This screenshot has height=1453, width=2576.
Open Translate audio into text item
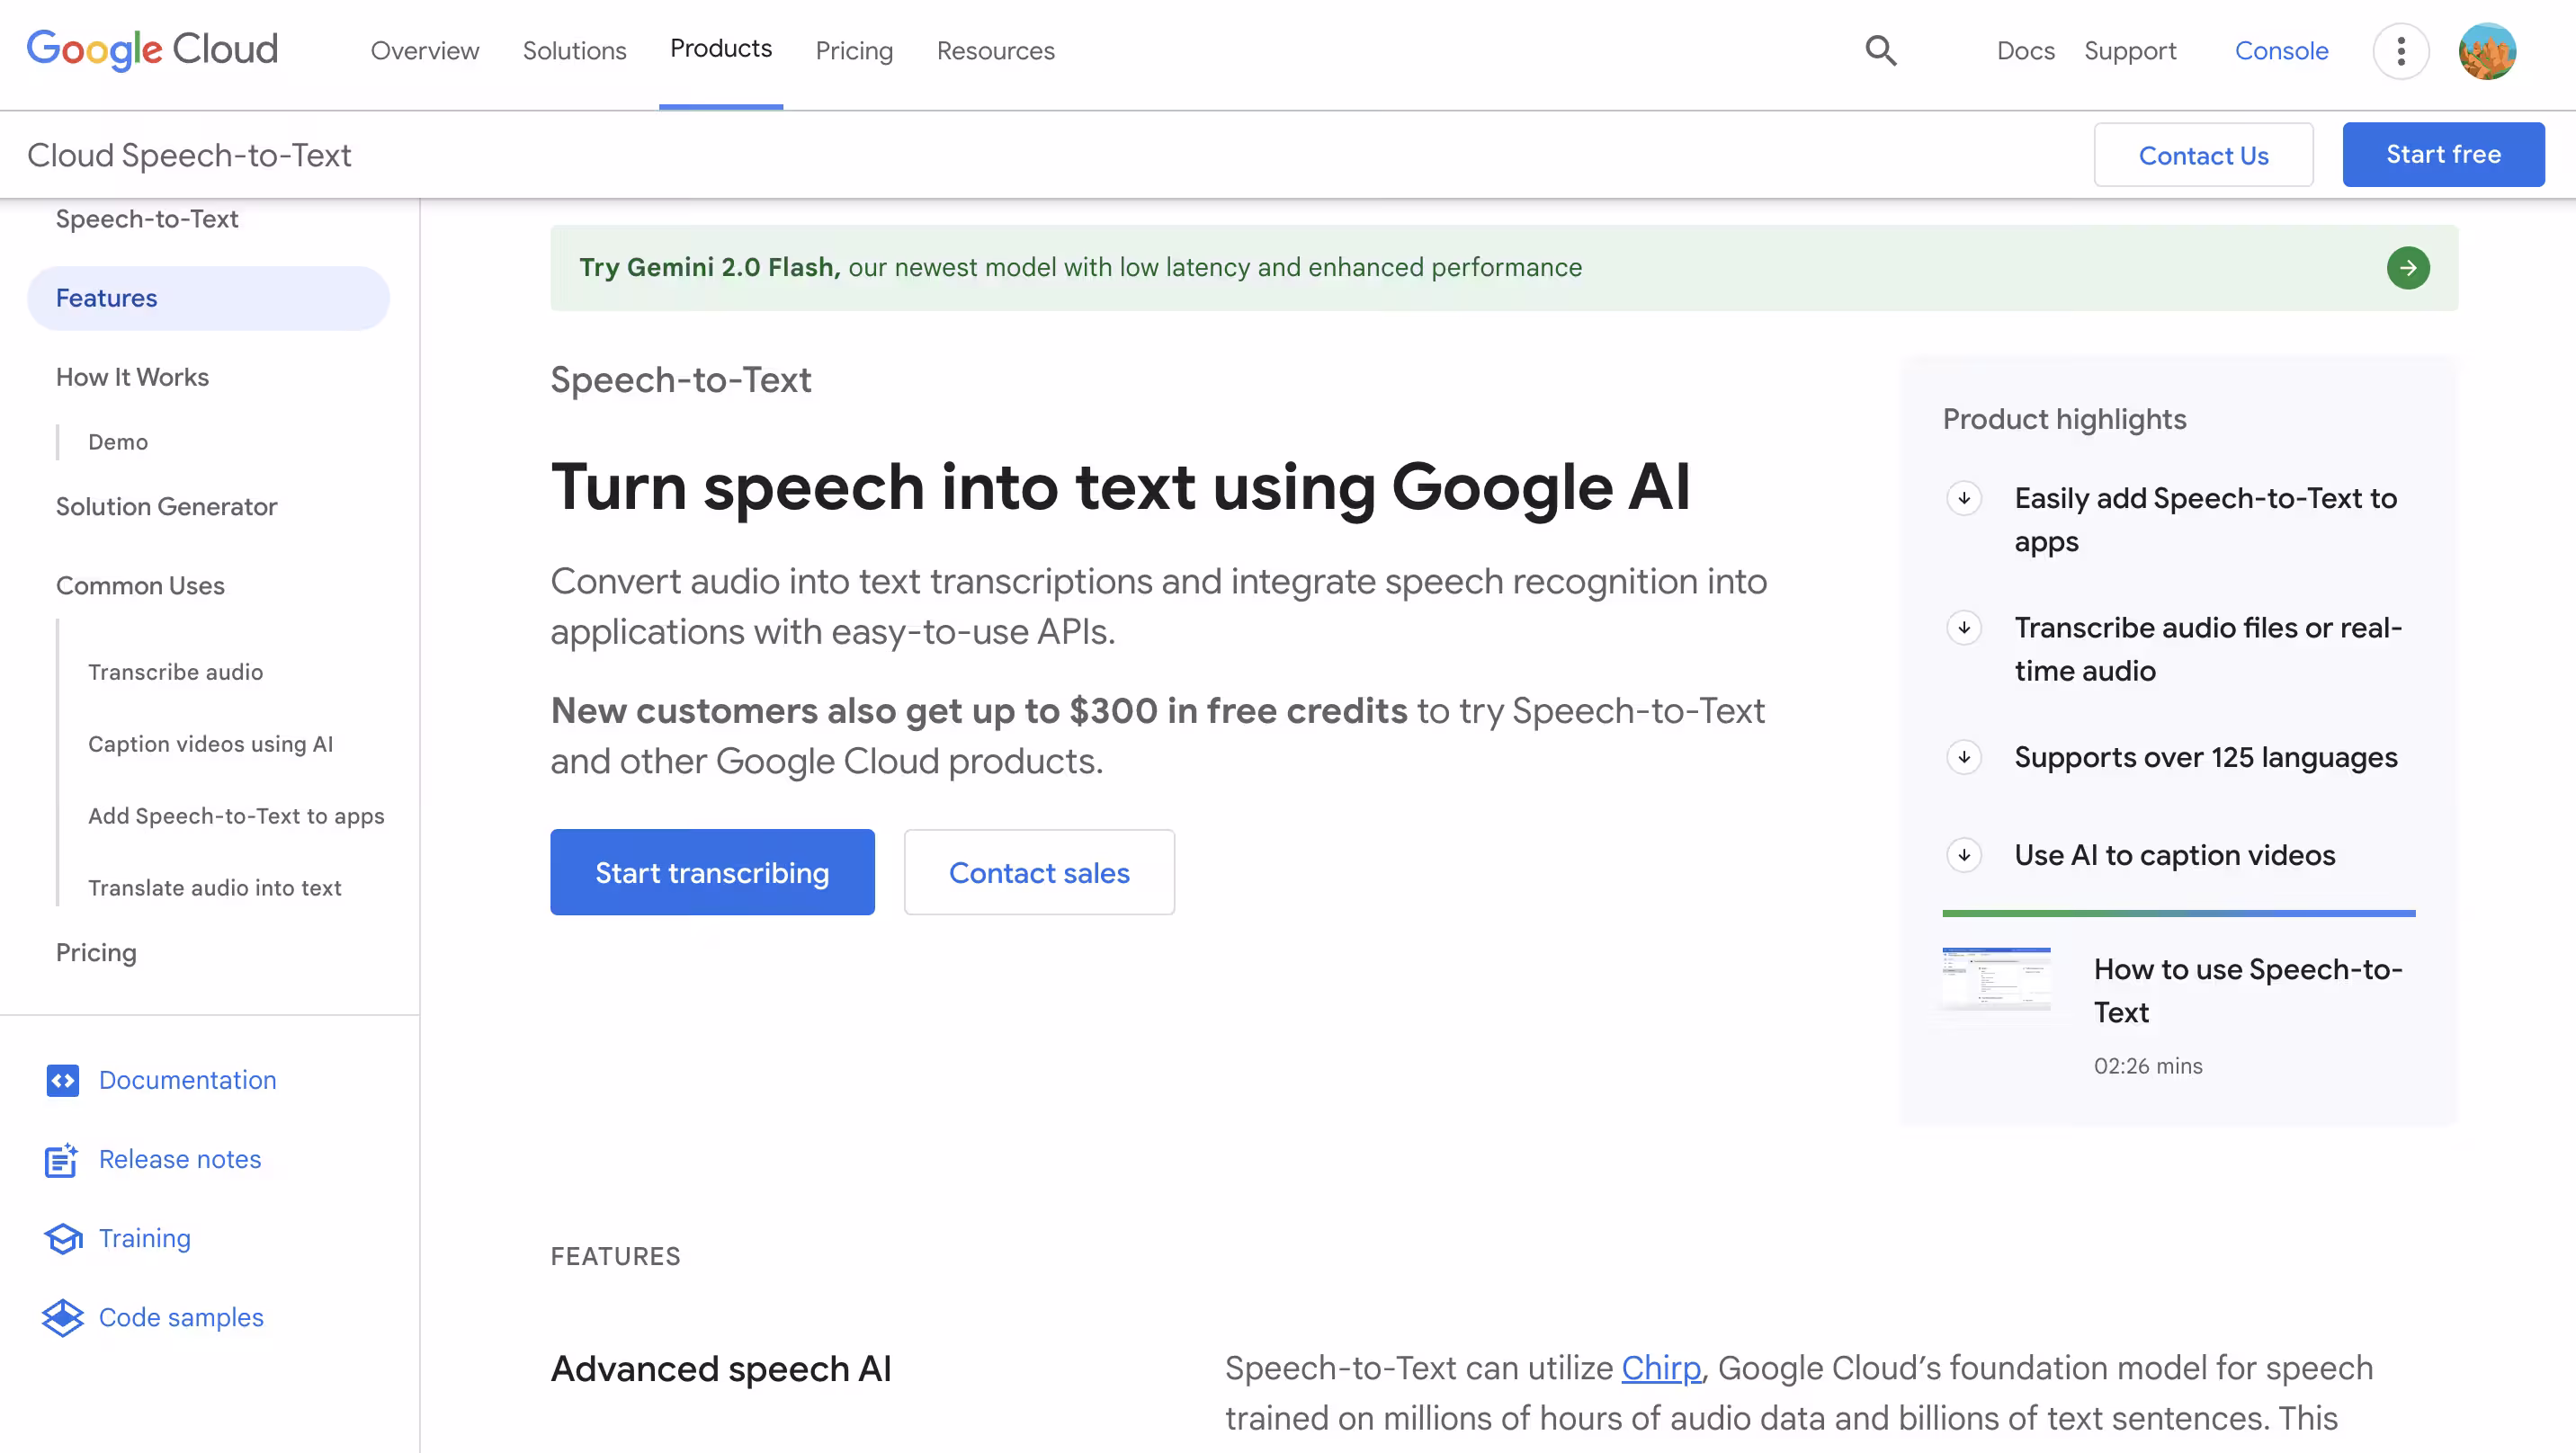(x=214, y=888)
